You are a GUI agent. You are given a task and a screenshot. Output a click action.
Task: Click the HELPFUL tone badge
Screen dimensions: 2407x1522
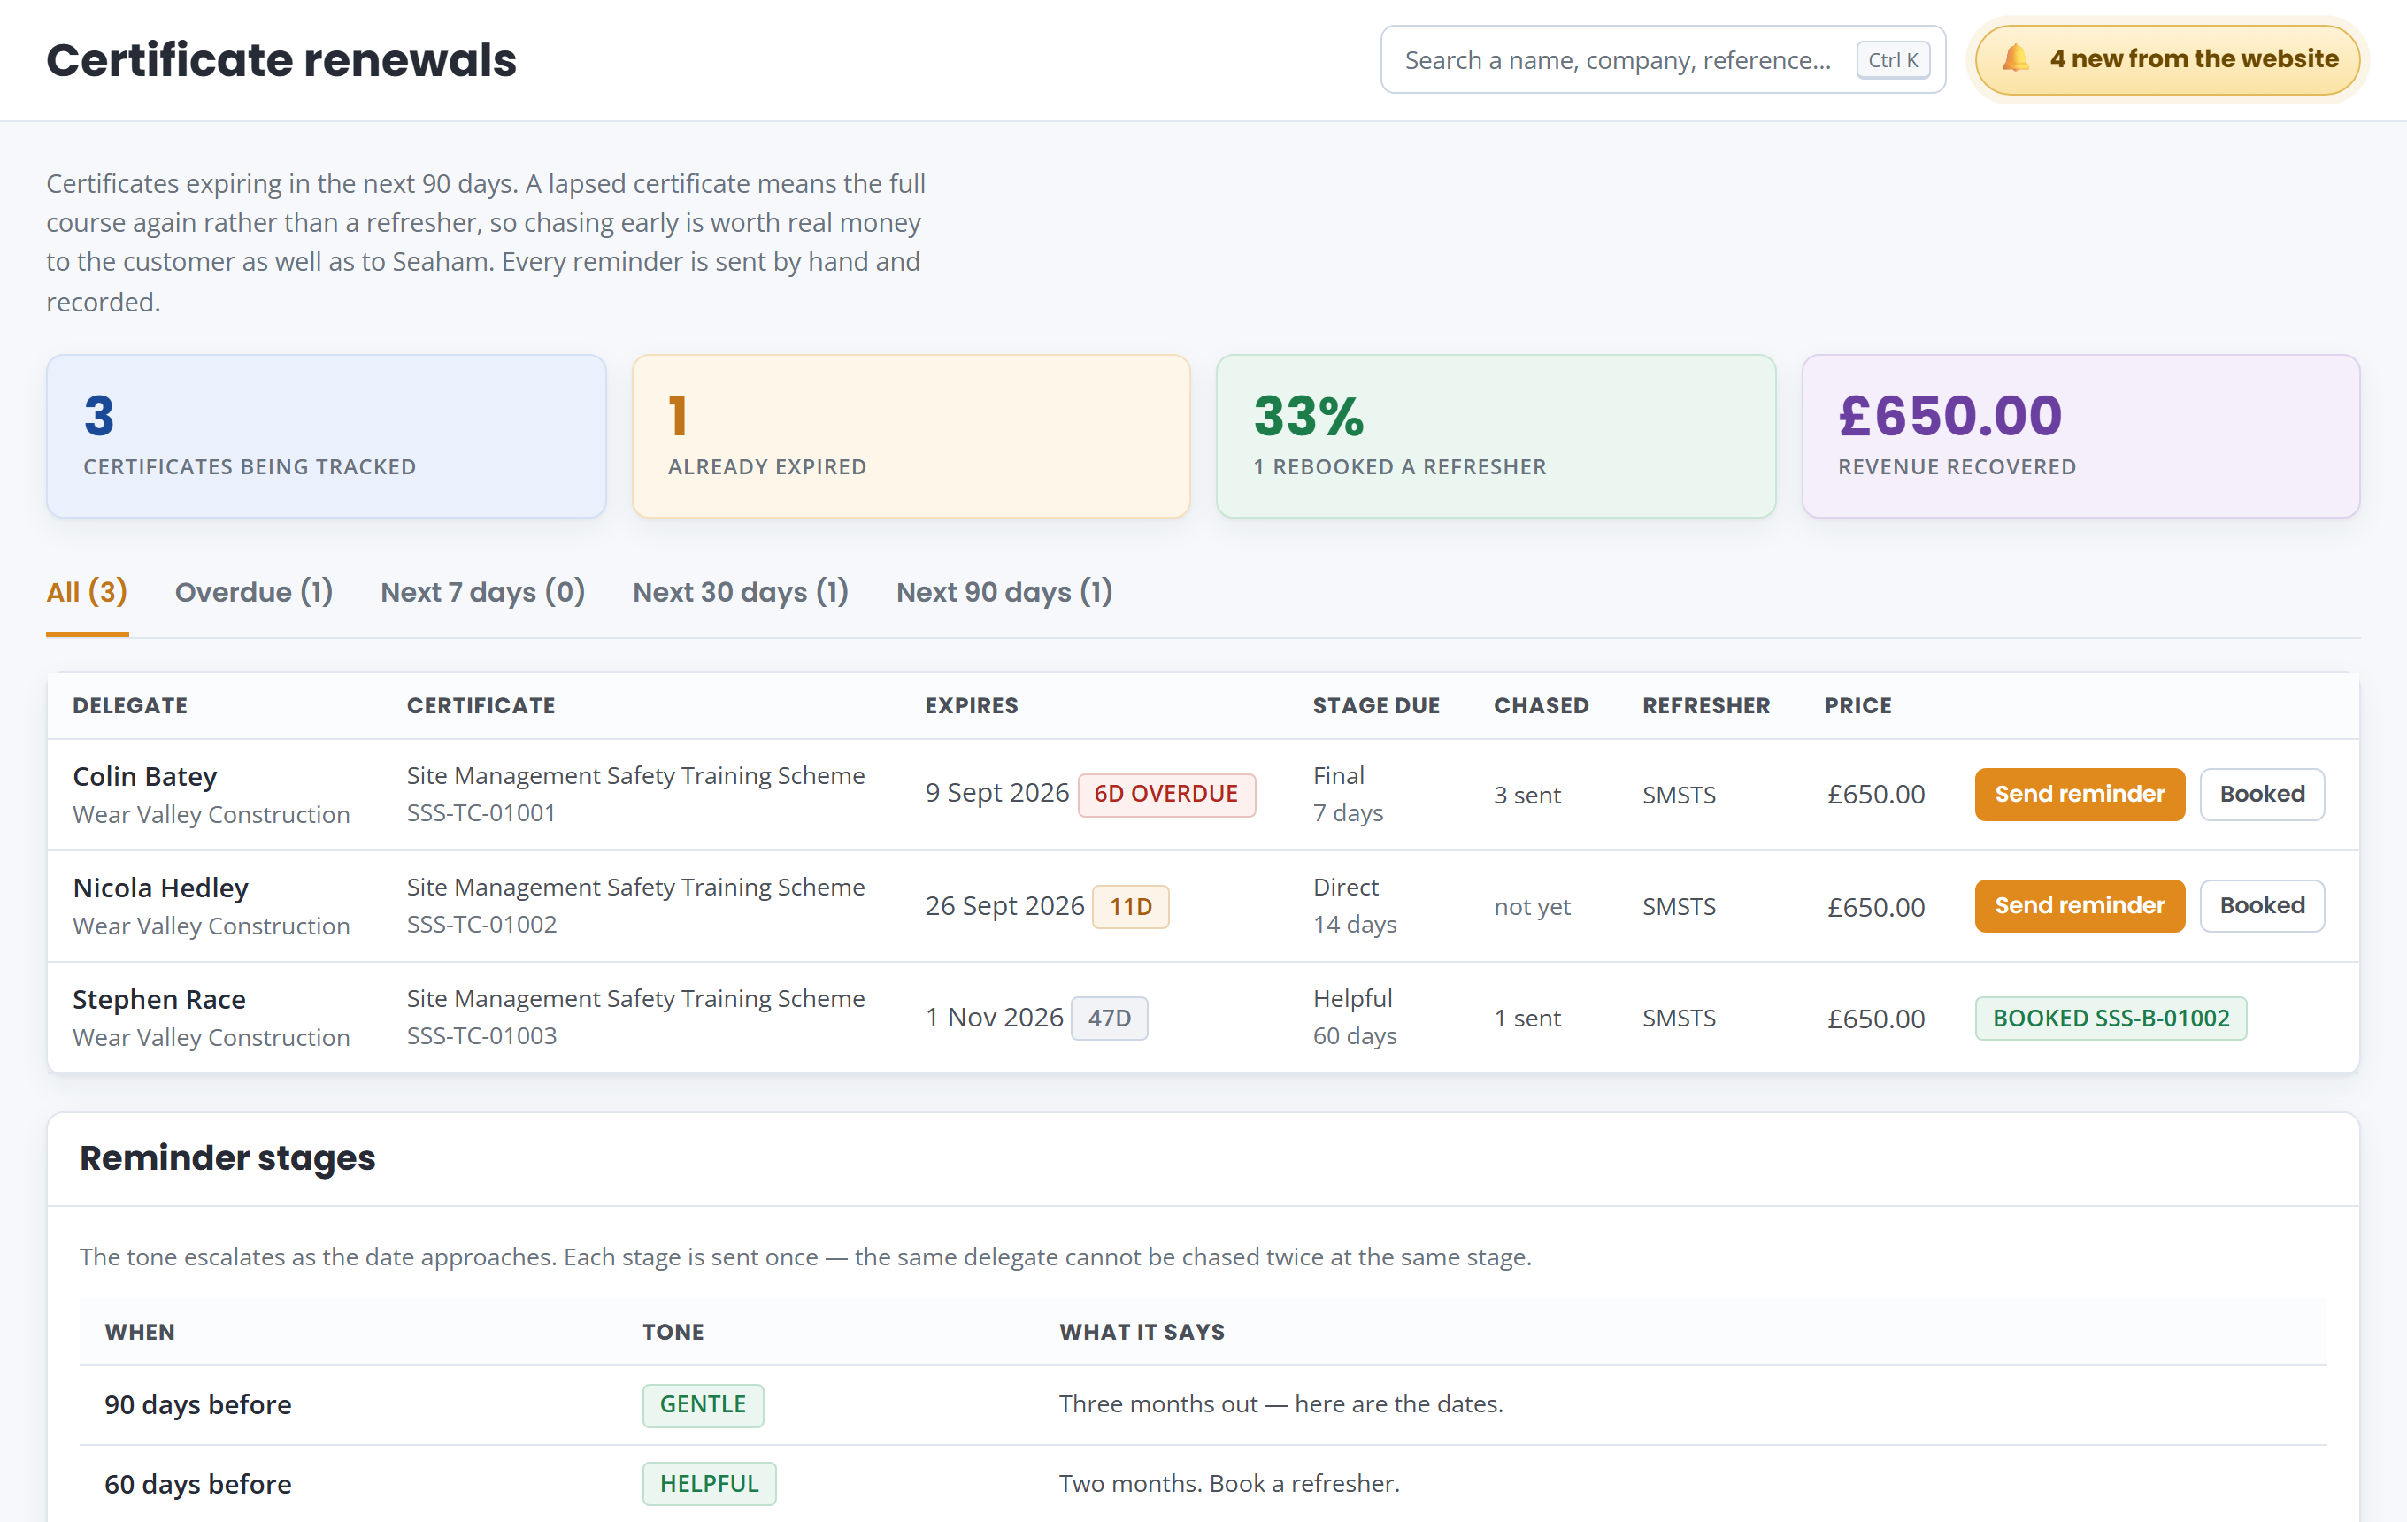tap(710, 1484)
